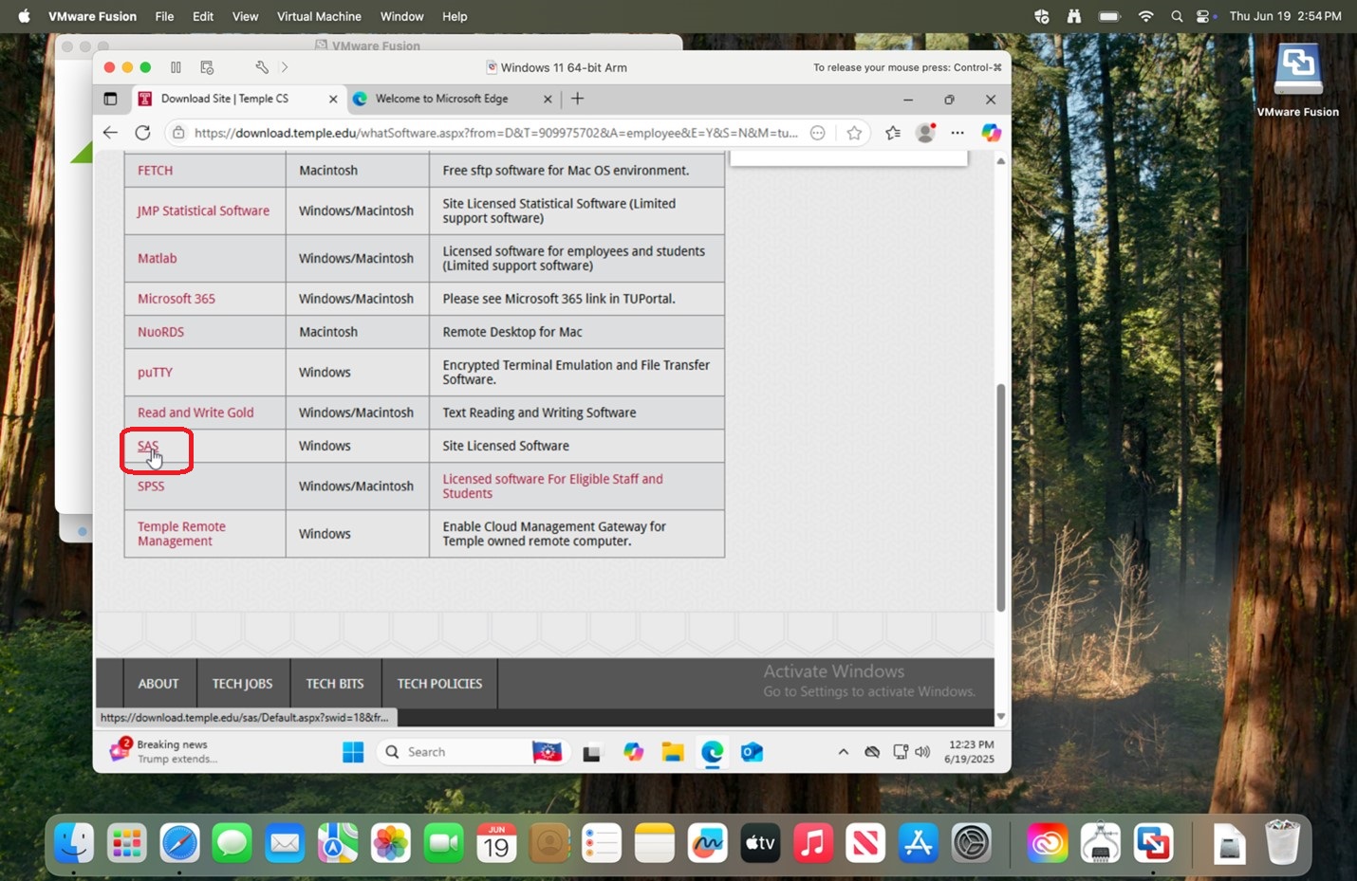Screen dimensions: 1357x881
Task: Open Edge profile avatar icon
Action: (925, 133)
